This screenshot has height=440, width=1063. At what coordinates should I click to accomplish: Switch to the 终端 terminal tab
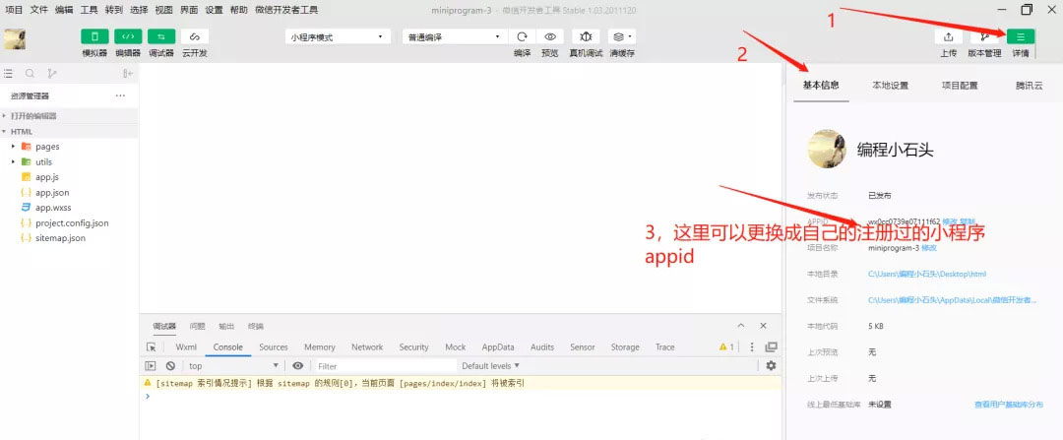coord(256,326)
